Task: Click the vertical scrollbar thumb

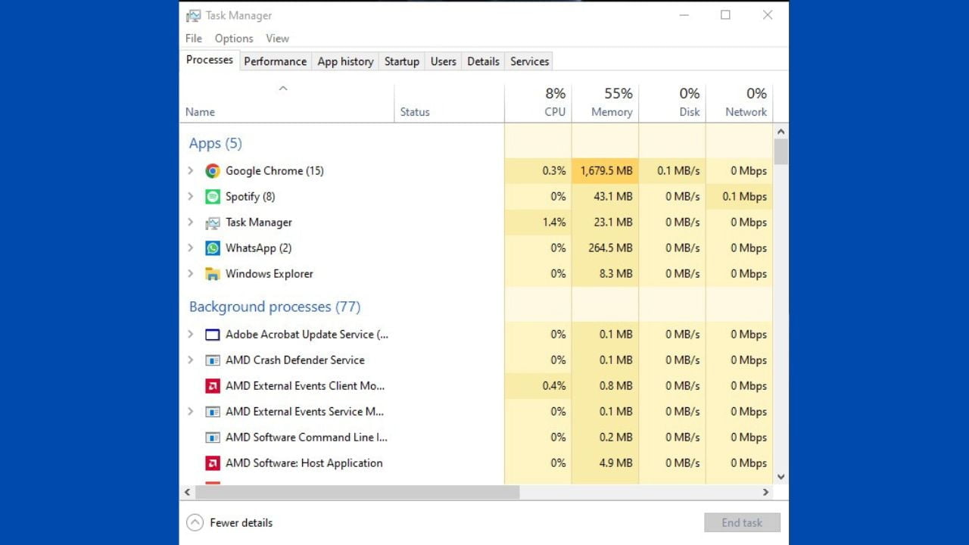Action: click(780, 151)
